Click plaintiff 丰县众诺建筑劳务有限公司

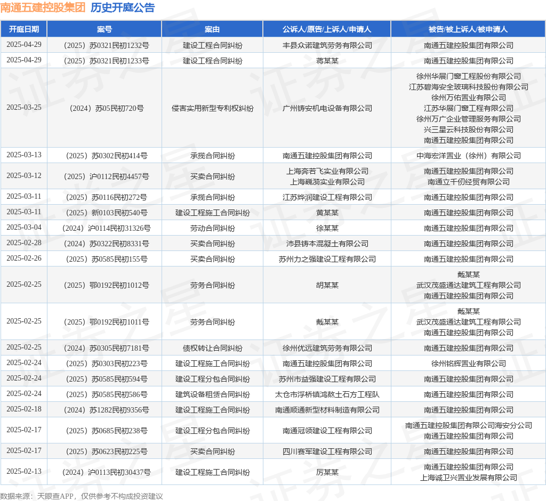(327, 45)
